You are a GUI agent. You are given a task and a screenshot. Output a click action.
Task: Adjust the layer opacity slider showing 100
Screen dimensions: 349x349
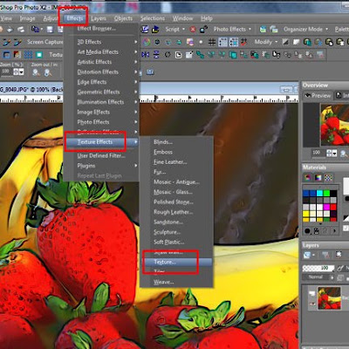pos(318,268)
